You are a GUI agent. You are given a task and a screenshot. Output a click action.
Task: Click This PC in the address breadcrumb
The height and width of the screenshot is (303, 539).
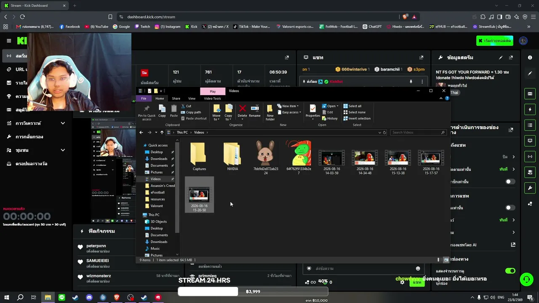[x=182, y=133]
